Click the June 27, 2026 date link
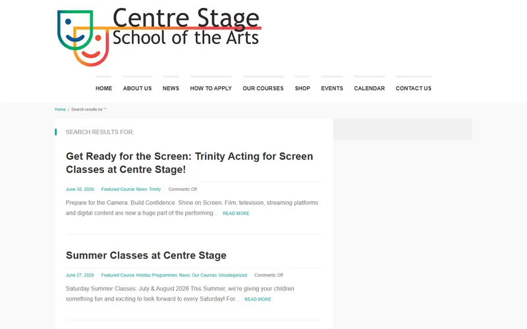Image resolution: width=527 pixels, height=329 pixels. click(x=80, y=275)
